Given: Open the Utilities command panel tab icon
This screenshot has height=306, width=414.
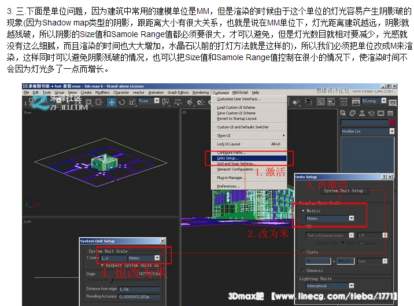Looking at the screenshot, I should pos(390,113).
